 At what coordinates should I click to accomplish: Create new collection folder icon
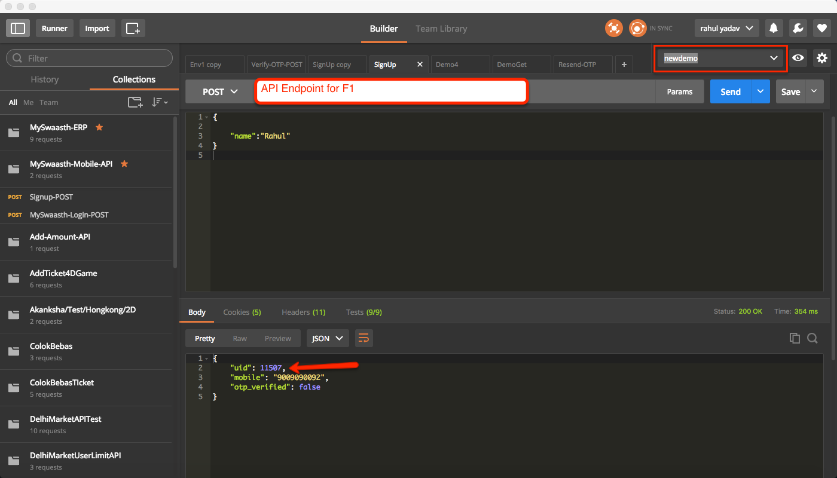pos(135,102)
